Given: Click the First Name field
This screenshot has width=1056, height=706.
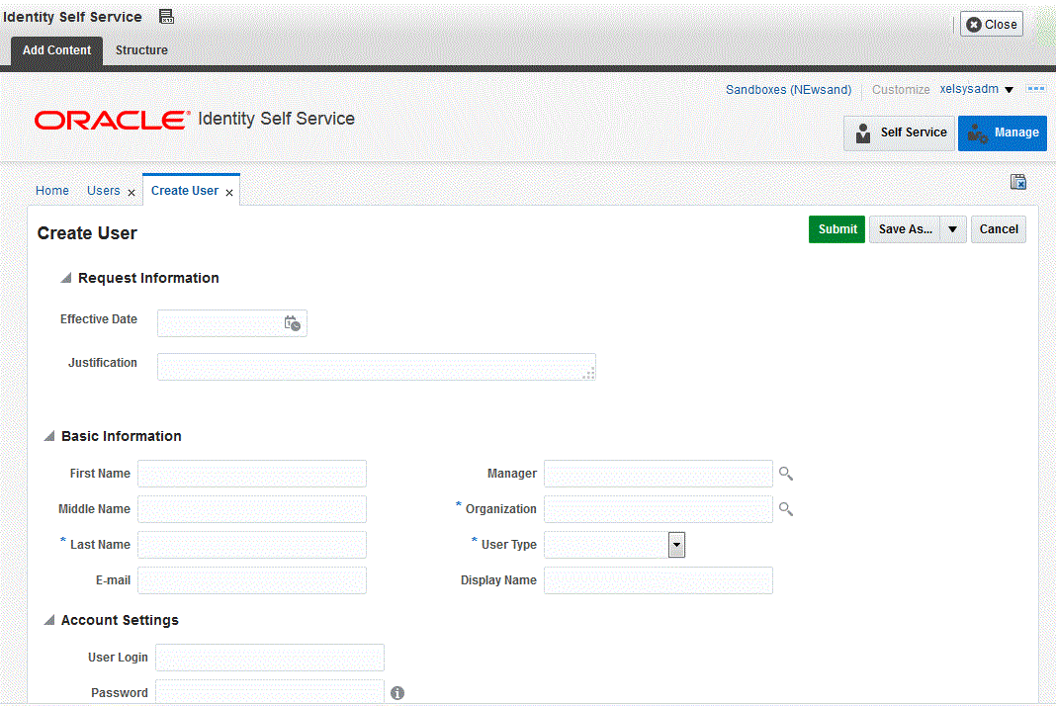Looking at the screenshot, I should [x=252, y=474].
